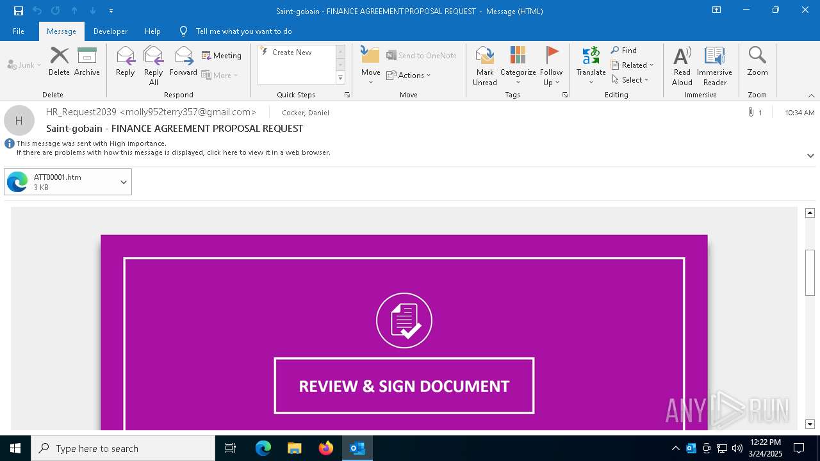Image resolution: width=820 pixels, height=461 pixels.
Task: Go to the next item using the down arrow
Action: (x=93, y=11)
